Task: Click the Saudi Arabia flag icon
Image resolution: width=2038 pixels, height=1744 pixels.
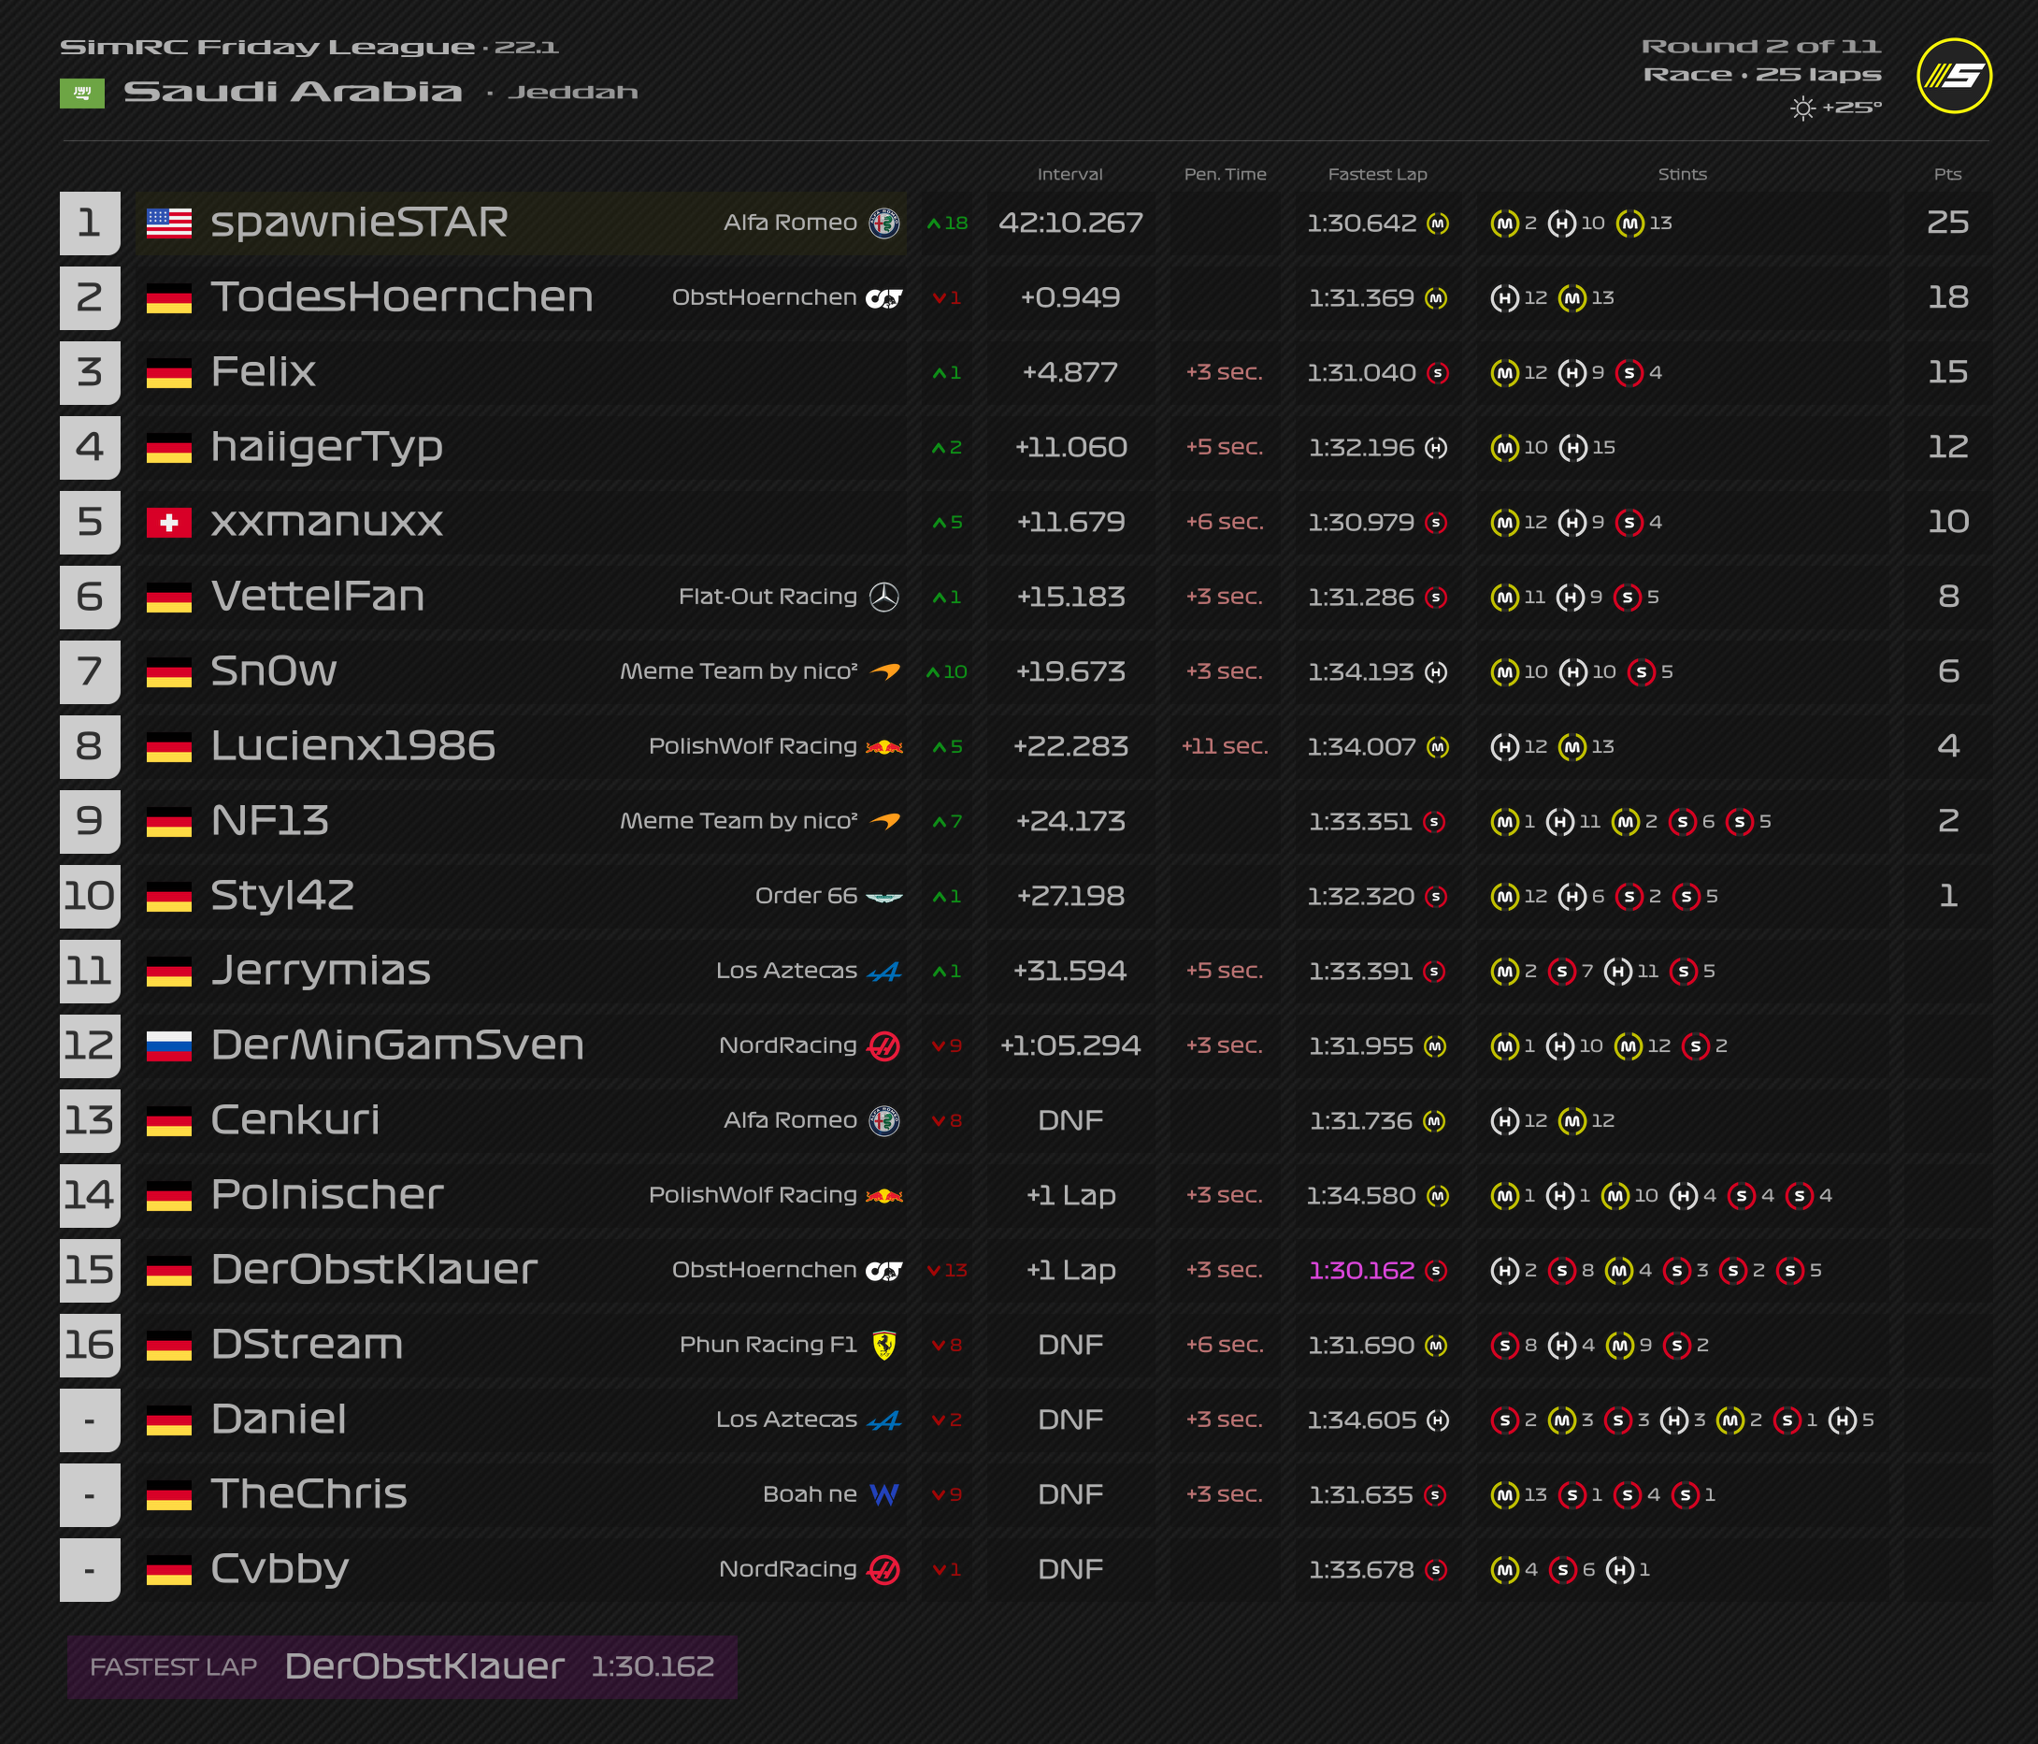Action: pyautogui.click(x=81, y=93)
